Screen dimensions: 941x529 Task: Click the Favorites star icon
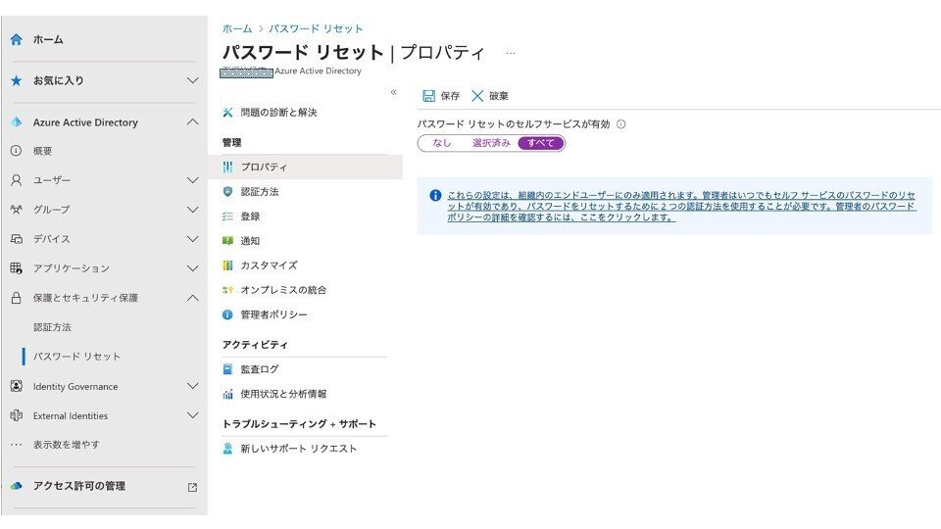coord(17,80)
